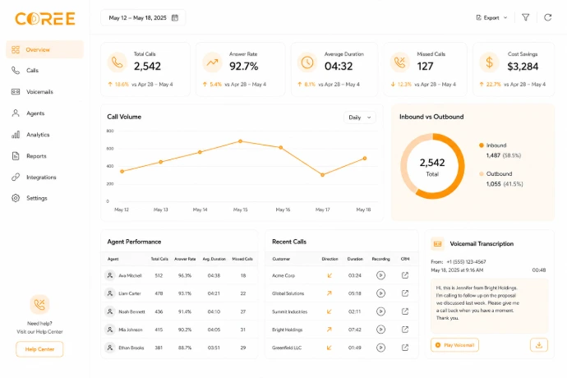This screenshot has width=567, height=378.
Task: Click Ethan Brooks' avatar icon
Action: tap(109, 348)
